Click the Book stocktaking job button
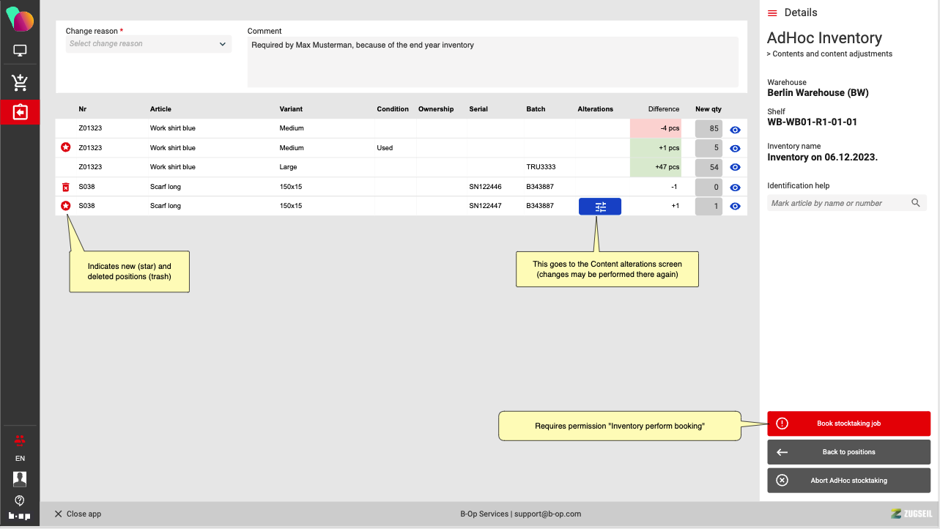Image resolution: width=940 pixels, height=529 pixels. click(x=848, y=423)
